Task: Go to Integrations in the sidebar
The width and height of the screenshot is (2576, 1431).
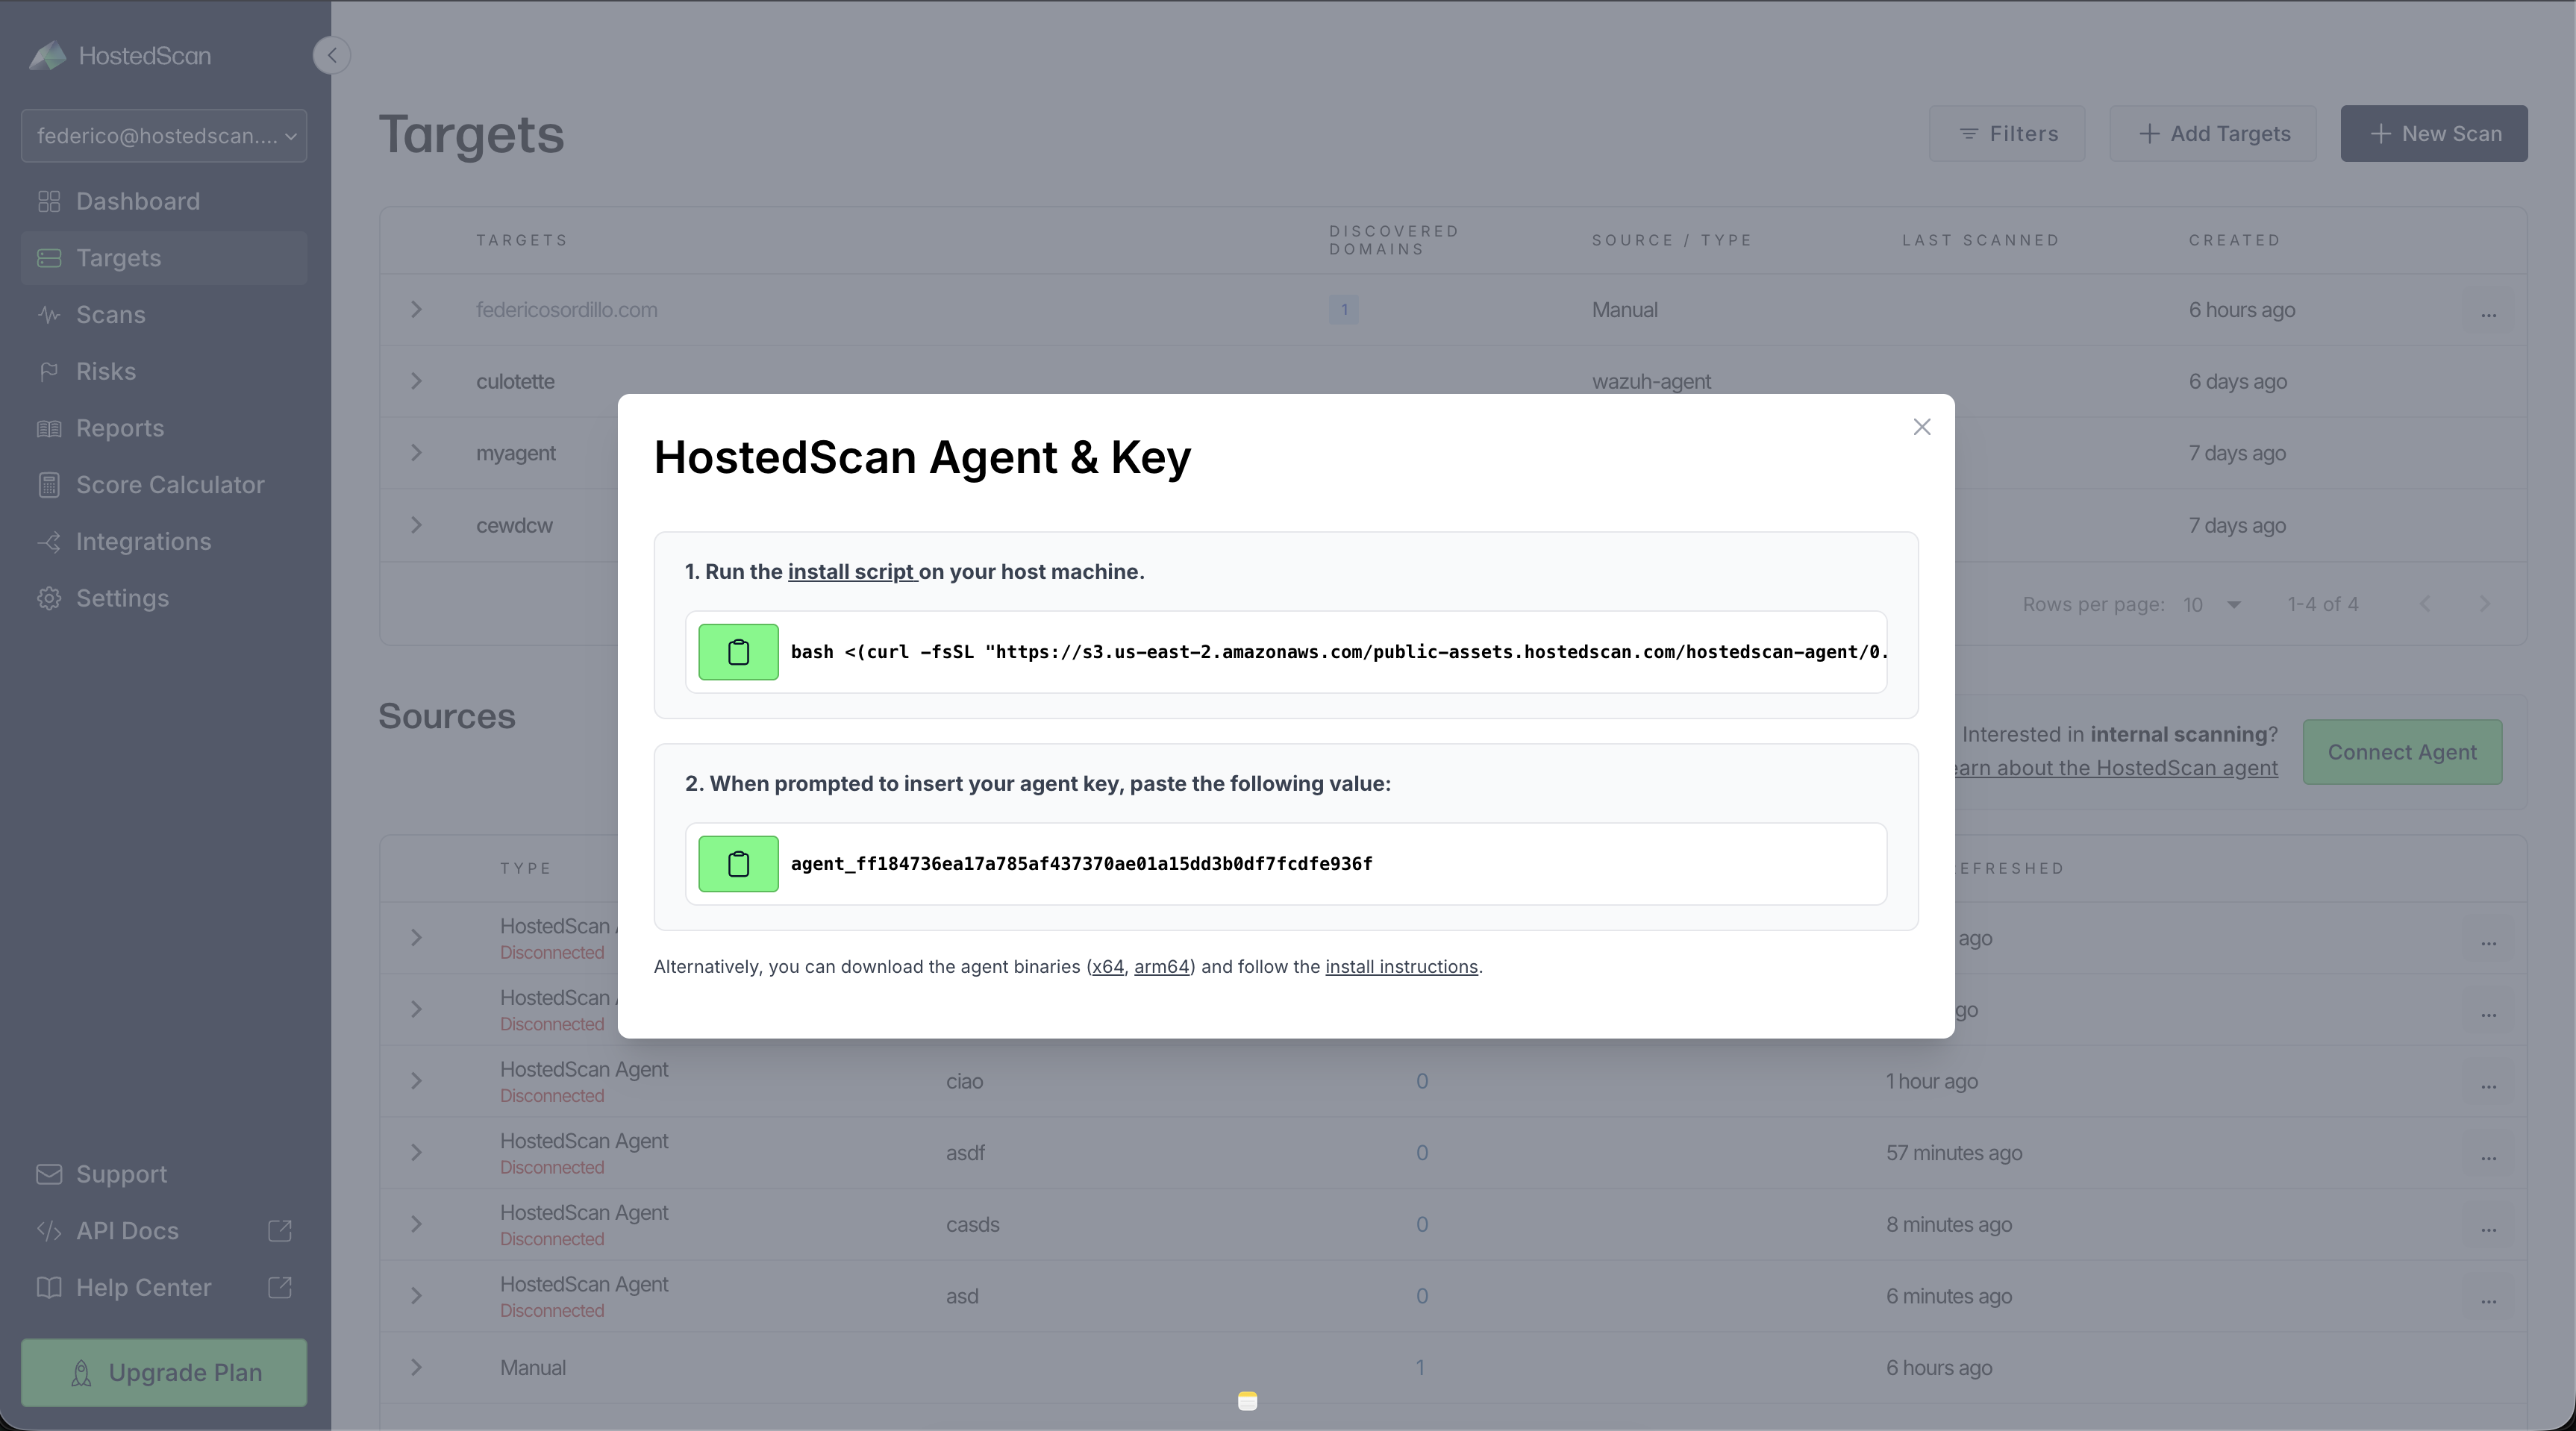Action: [143, 542]
